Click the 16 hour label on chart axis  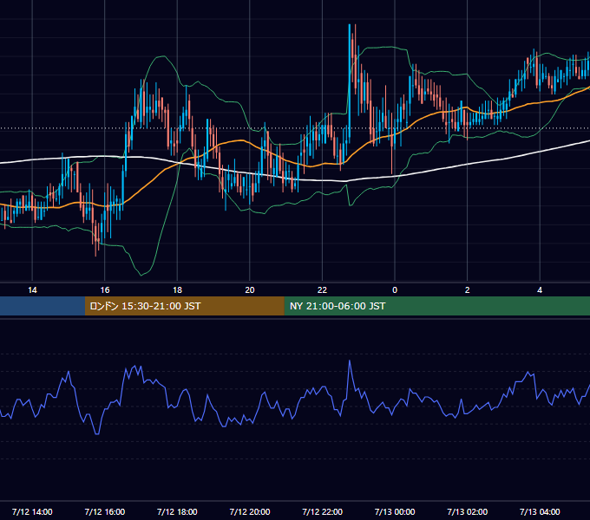(x=105, y=290)
